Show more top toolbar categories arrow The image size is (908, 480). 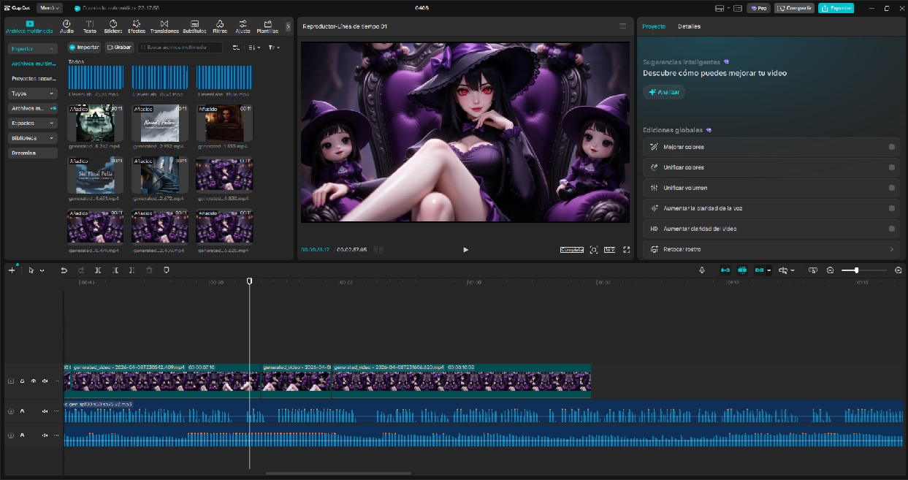pos(288,26)
